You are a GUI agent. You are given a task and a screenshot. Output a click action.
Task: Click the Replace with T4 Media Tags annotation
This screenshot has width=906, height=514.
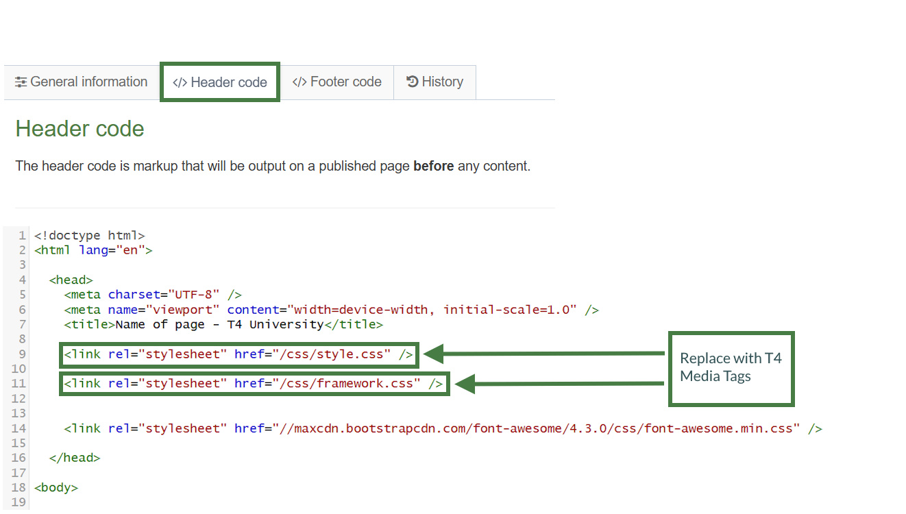pyautogui.click(x=731, y=368)
